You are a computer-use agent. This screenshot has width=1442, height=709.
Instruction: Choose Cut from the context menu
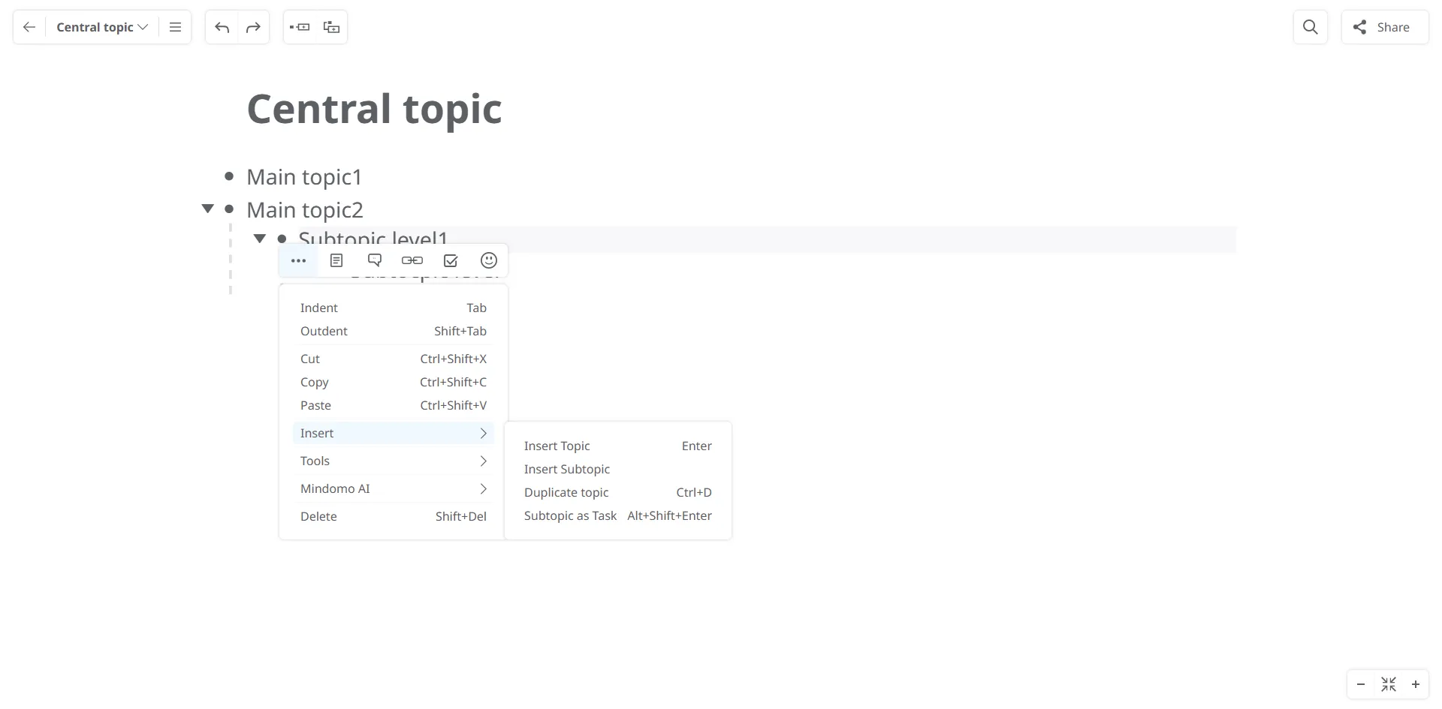pyautogui.click(x=393, y=359)
